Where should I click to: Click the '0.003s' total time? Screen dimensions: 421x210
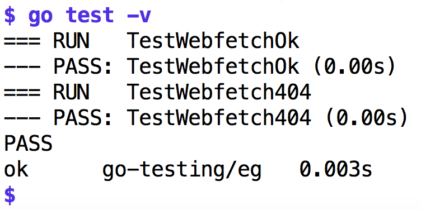(335, 169)
